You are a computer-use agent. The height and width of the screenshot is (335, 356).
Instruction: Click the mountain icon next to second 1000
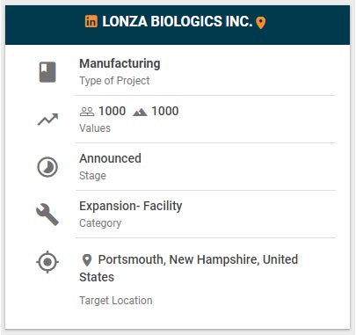coord(140,112)
